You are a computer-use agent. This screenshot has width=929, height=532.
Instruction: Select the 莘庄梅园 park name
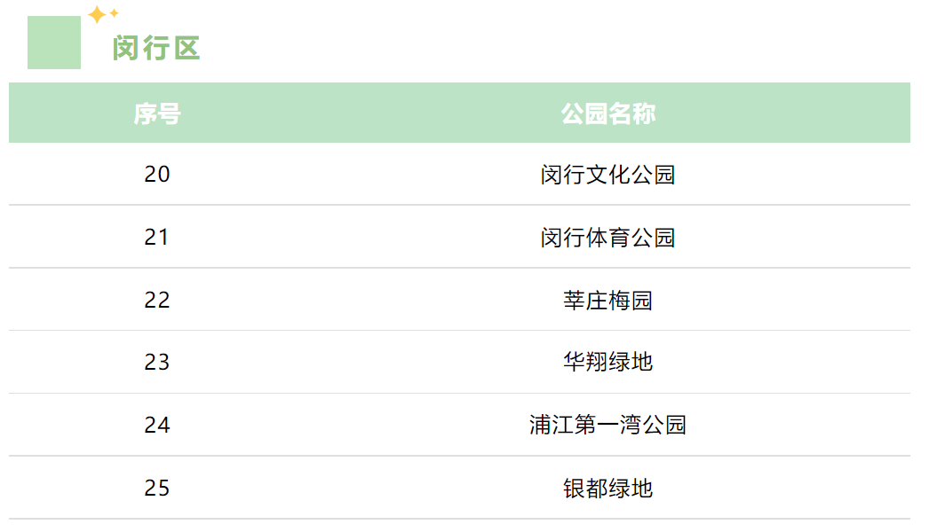click(x=608, y=301)
